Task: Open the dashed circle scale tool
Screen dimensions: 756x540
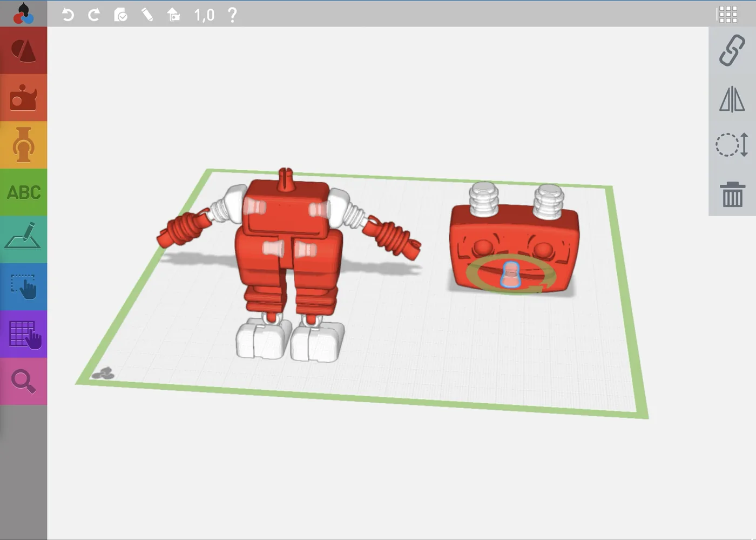Action: [x=732, y=145]
